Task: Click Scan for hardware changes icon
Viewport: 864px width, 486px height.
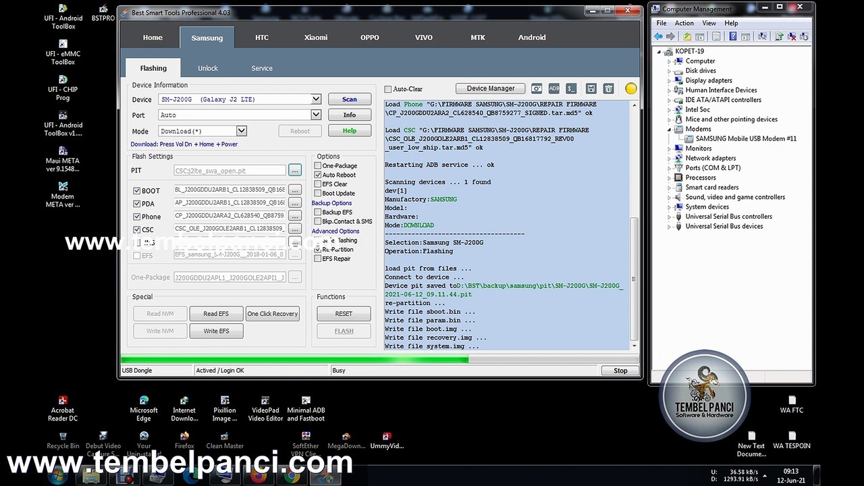Action: coord(762,36)
